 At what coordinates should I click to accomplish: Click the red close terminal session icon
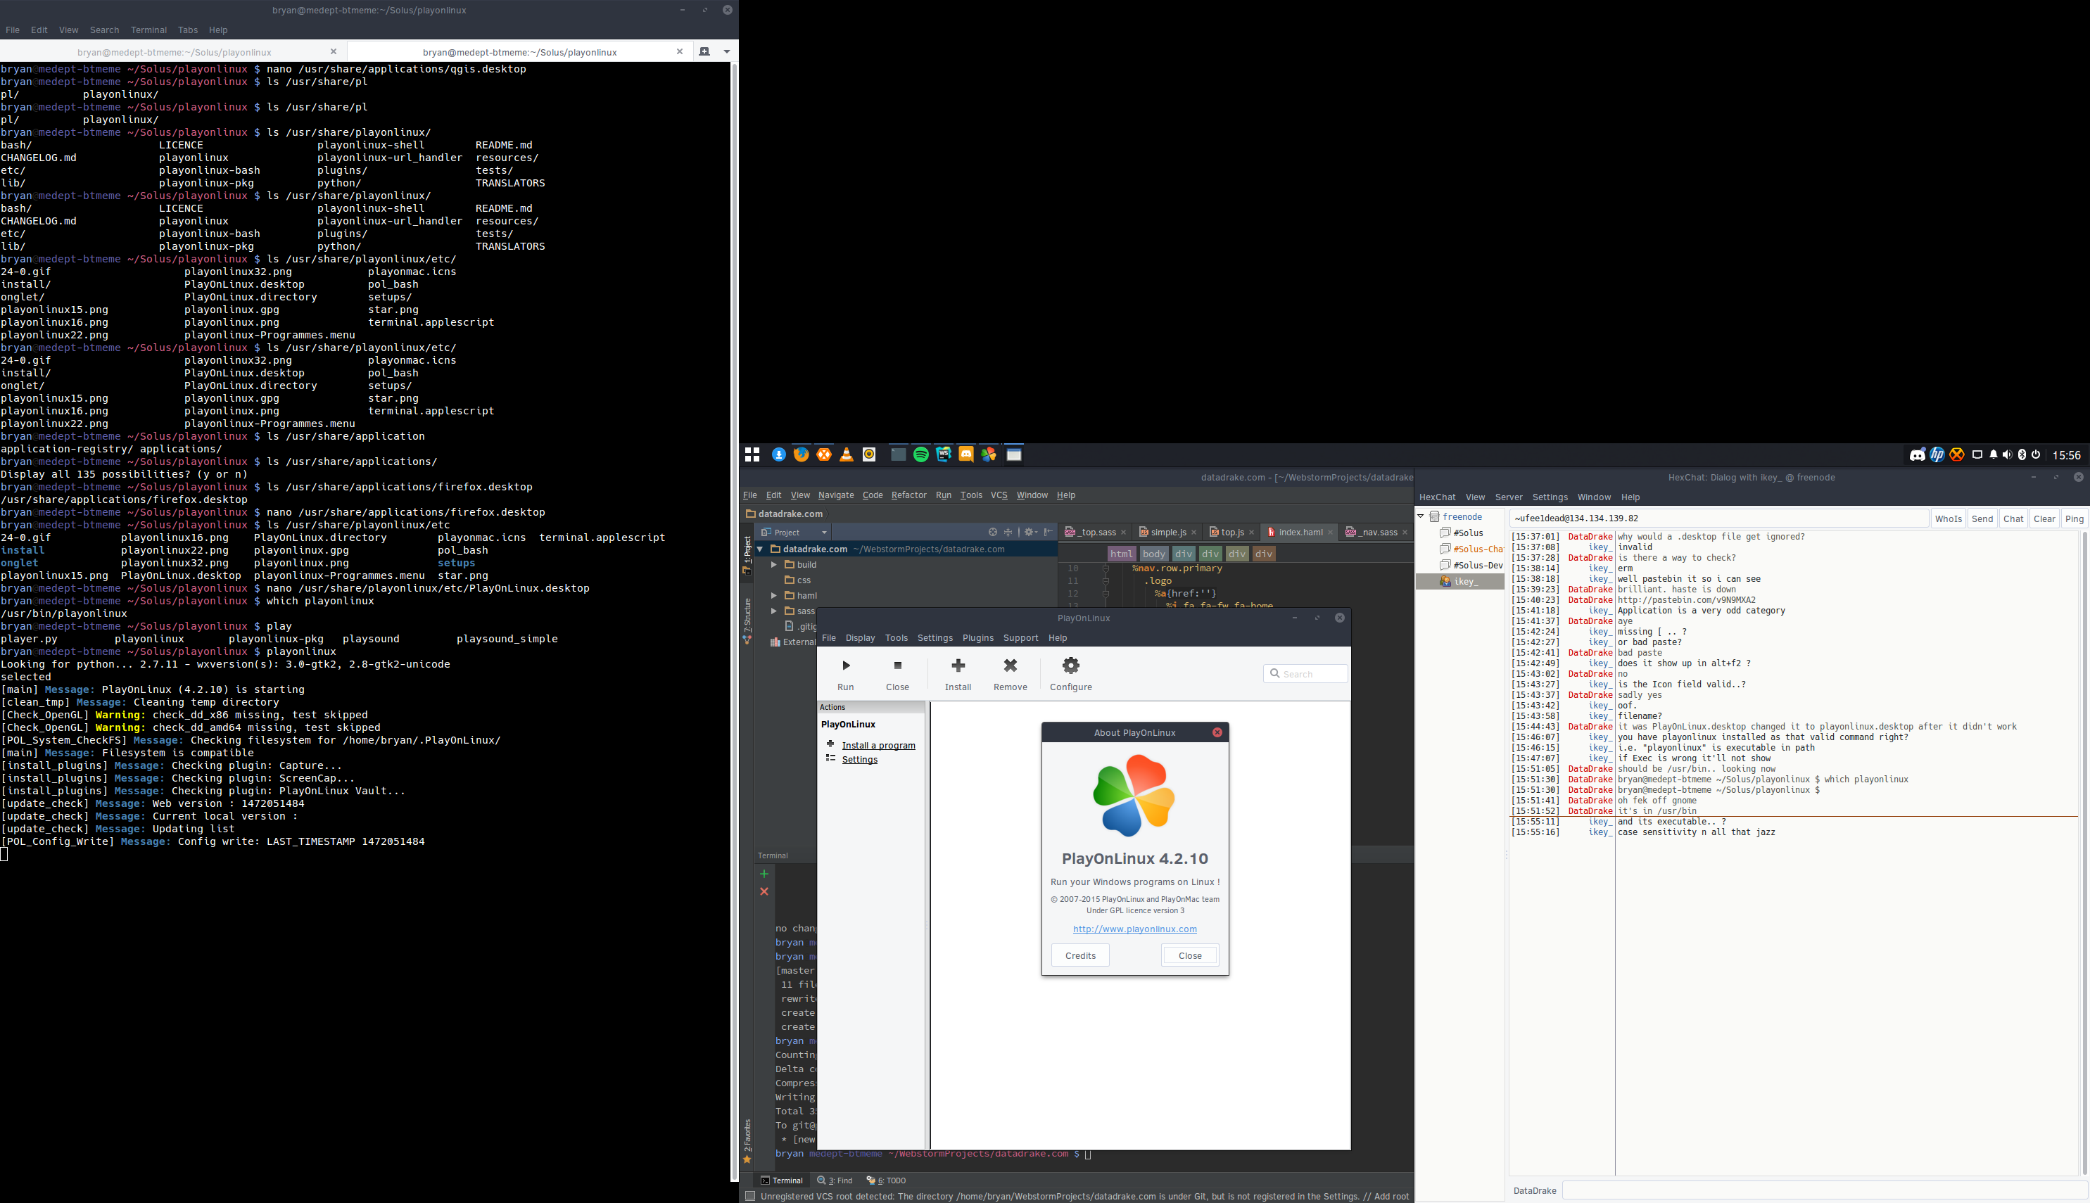(x=764, y=892)
